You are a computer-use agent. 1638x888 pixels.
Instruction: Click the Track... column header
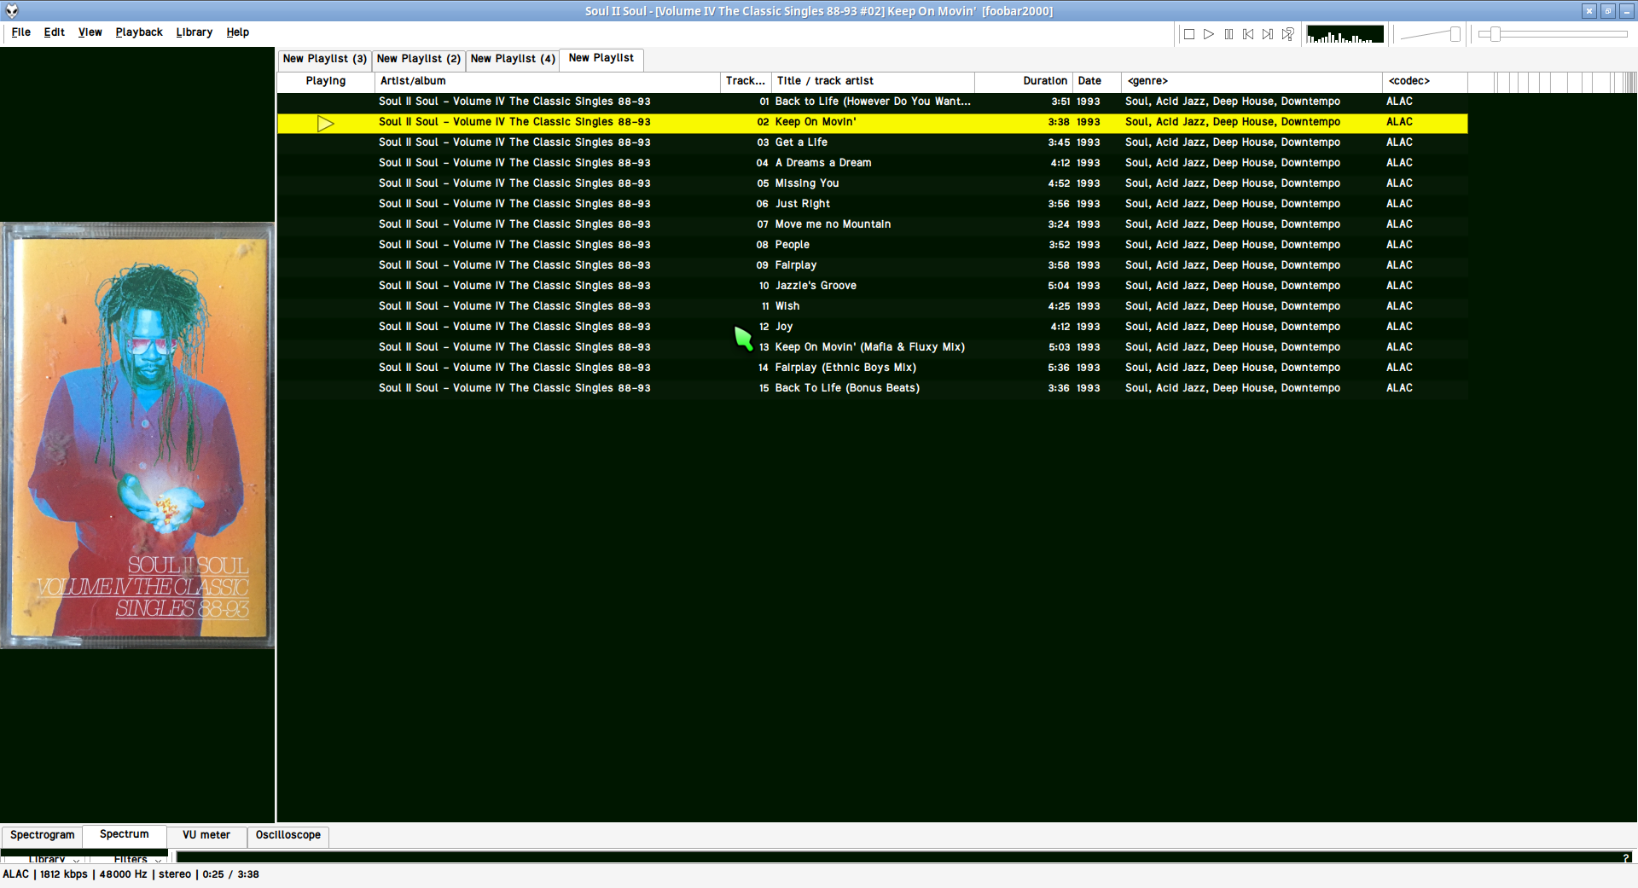point(746,81)
